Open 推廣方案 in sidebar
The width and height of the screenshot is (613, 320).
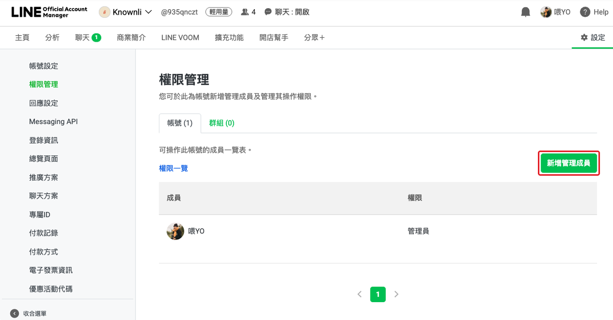pyautogui.click(x=43, y=178)
